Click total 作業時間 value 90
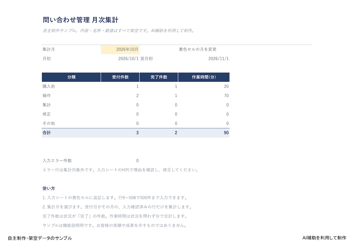 [x=226, y=133]
